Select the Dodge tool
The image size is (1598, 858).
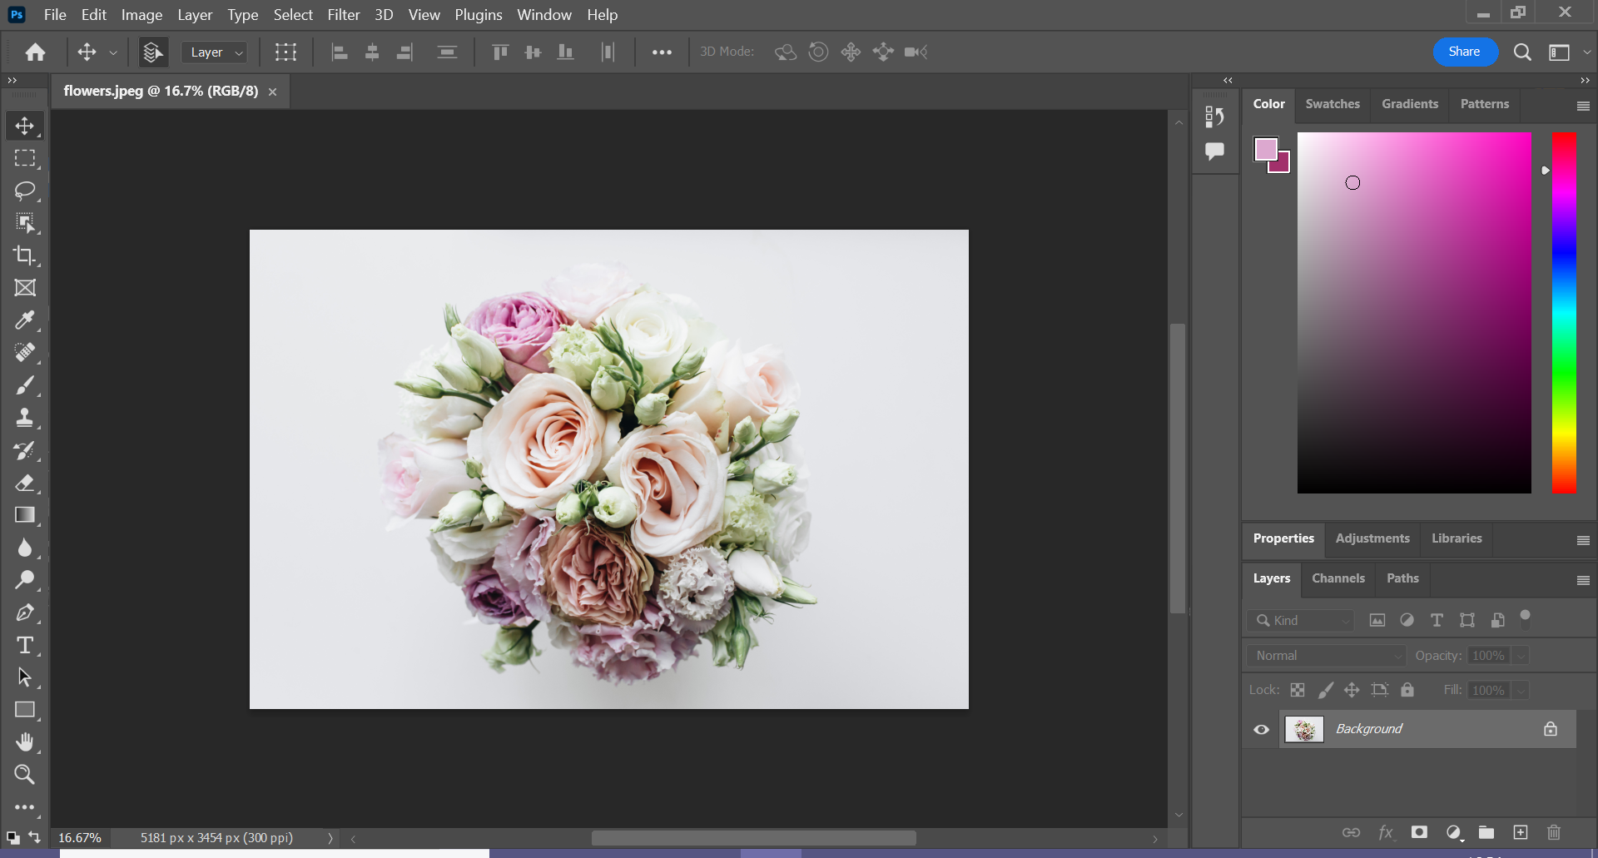pos(25,580)
